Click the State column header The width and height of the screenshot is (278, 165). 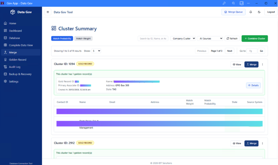click(x=234, y=102)
